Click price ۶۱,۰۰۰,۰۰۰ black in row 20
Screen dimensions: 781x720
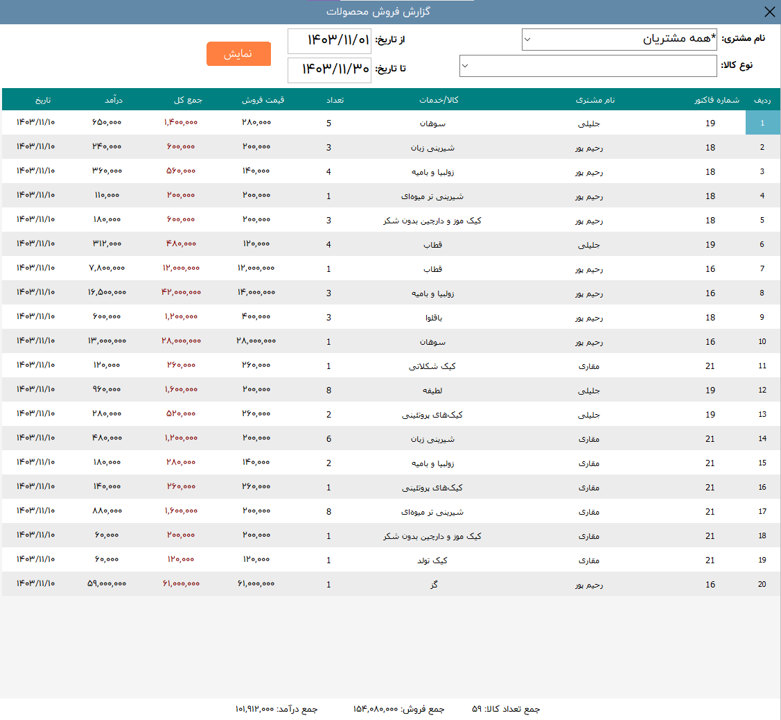(x=256, y=584)
